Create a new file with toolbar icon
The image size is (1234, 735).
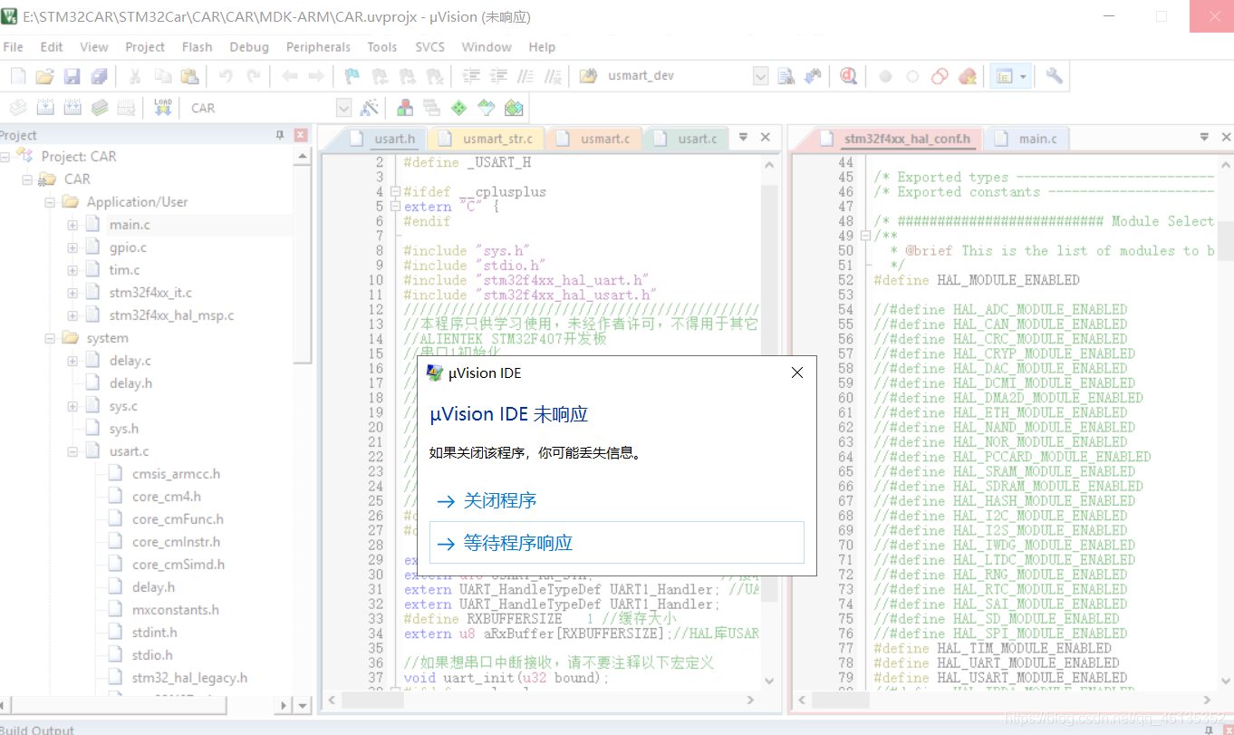[x=17, y=76]
